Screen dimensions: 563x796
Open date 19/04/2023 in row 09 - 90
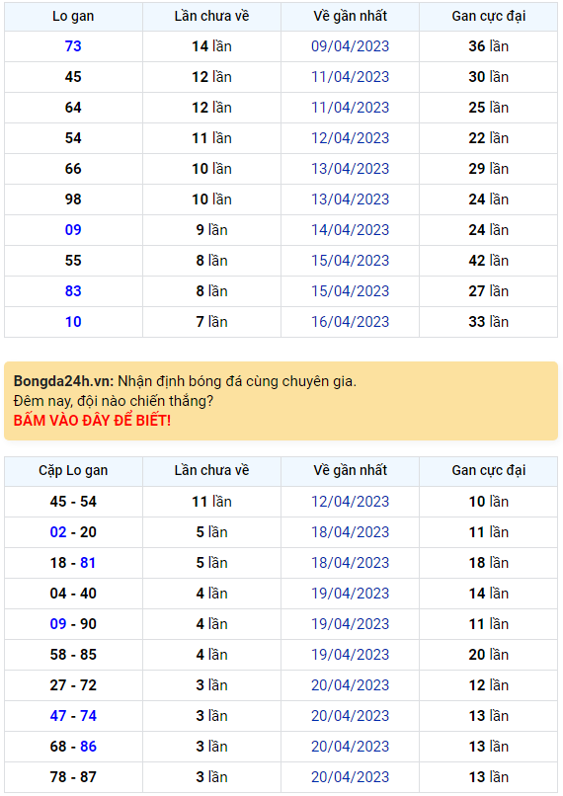(351, 624)
